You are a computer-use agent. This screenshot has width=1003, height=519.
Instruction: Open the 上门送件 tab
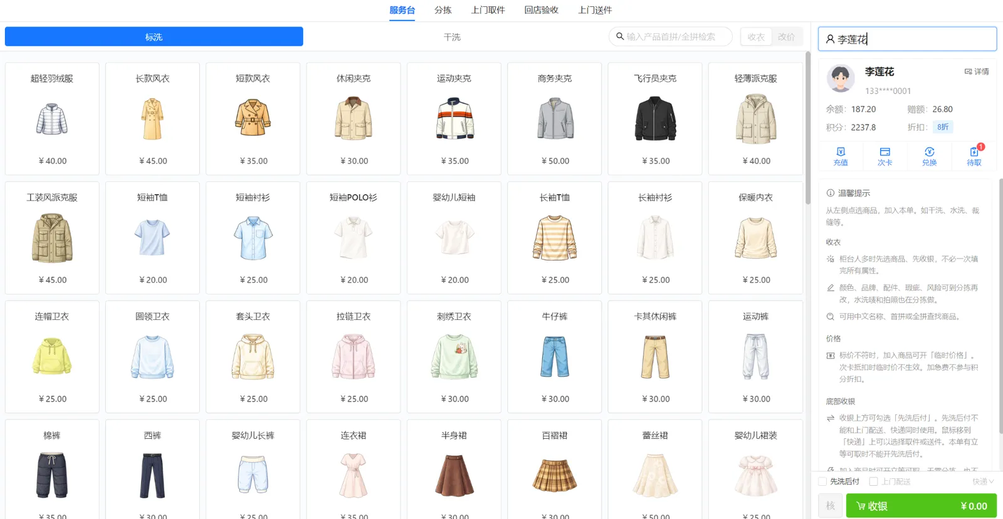point(595,10)
